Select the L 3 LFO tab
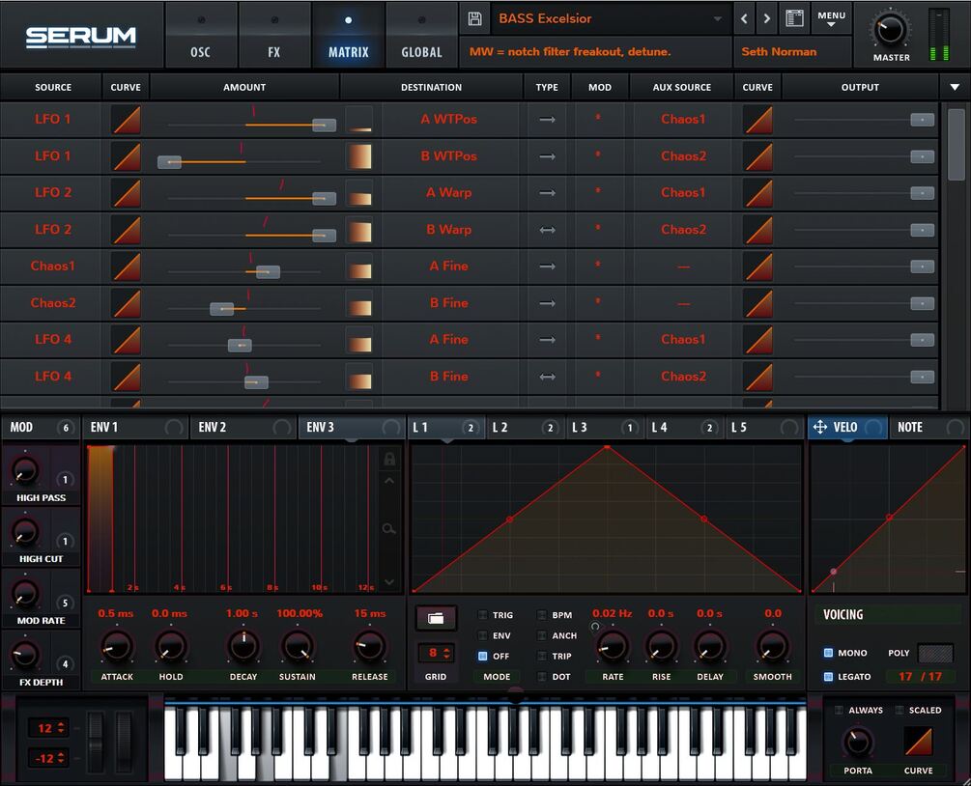Image resolution: width=971 pixels, height=786 pixels. pos(605,427)
